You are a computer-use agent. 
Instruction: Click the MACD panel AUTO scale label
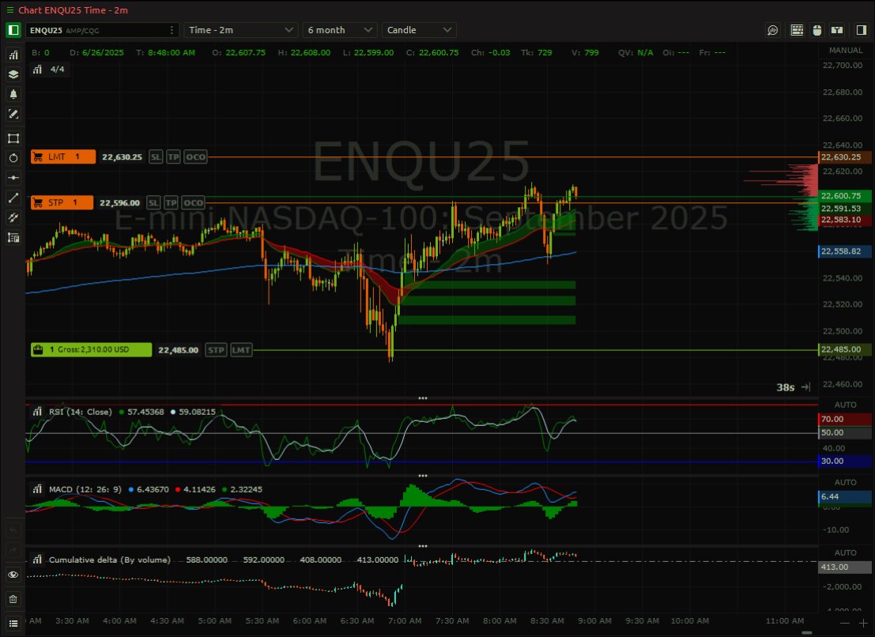click(846, 482)
